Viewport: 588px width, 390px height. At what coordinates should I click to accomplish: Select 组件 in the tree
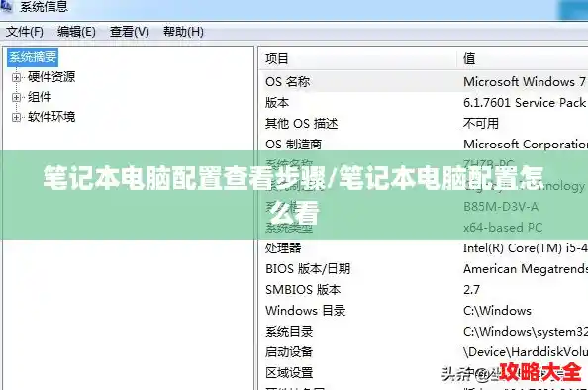[x=40, y=97]
